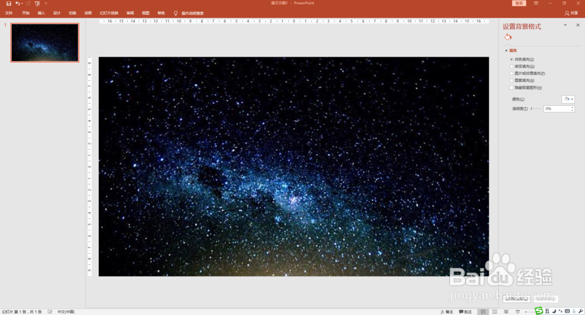Switch to the 切换 (Transitions) tab
The image size is (585, 315).
[x=73, y=13]
